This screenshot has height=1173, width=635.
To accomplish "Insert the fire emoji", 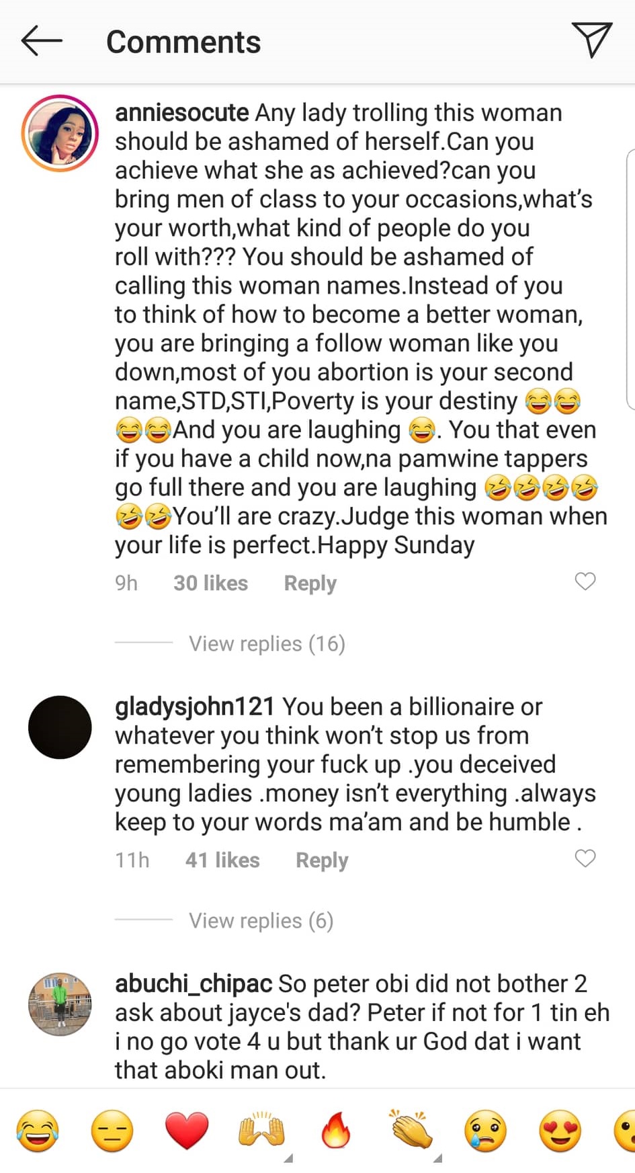I will click(x=336, y=1131).
